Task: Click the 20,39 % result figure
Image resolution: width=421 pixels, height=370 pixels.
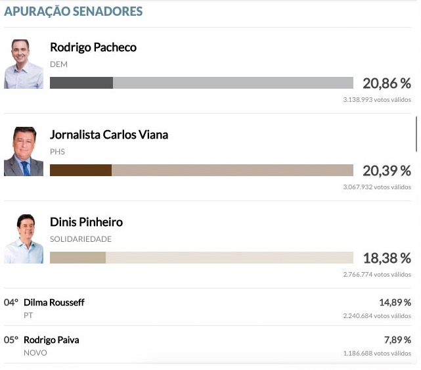Action: tap(386, 171)
